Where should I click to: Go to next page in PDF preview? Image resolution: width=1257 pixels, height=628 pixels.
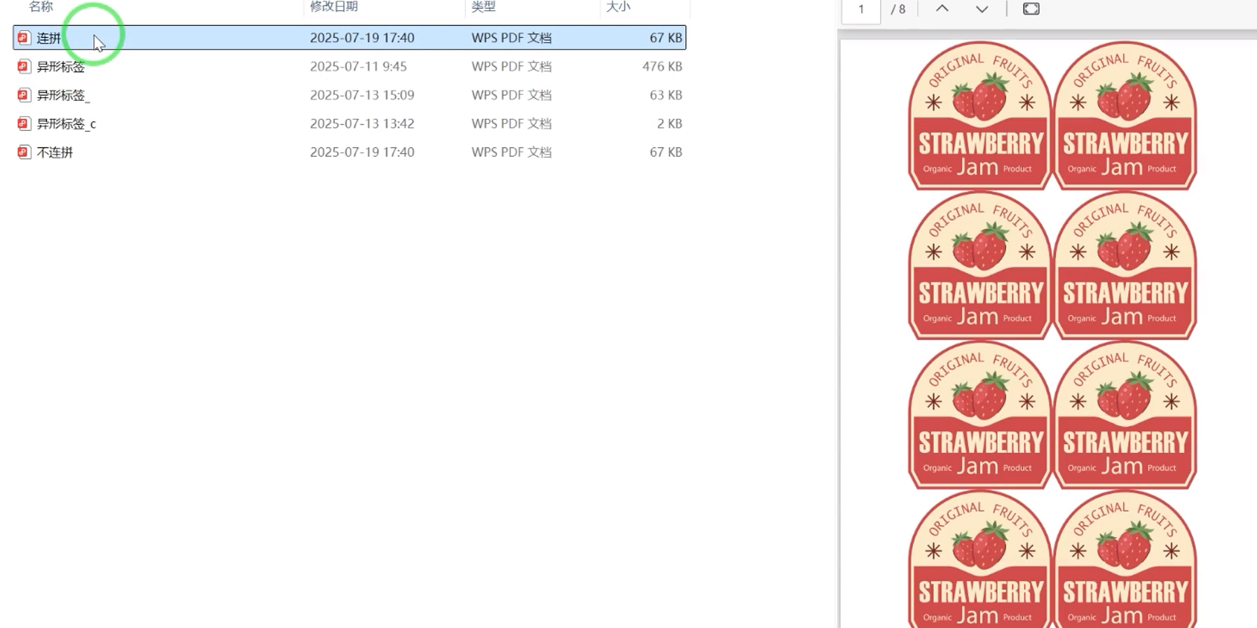point(982,9)
